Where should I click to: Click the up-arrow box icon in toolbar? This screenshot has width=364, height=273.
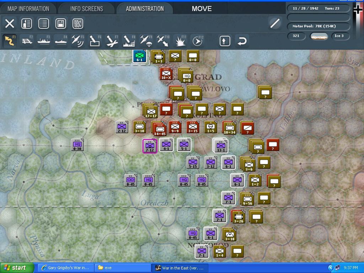[x=225, y=41]
